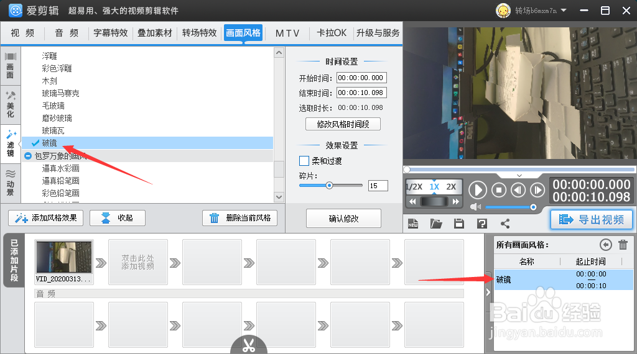Click the 碎片 value field
637x354 pixels.
[x=378, y=186]
